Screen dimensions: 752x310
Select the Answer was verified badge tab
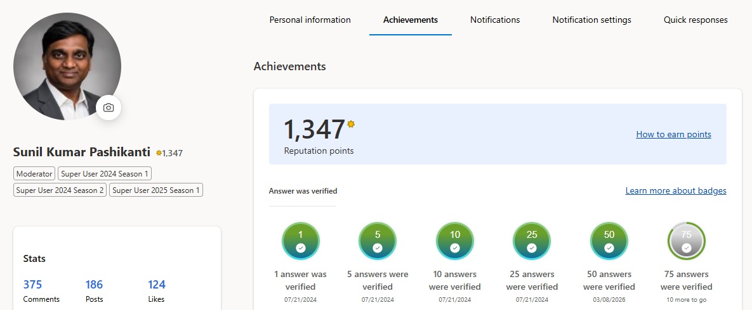(x=303, y=191)
